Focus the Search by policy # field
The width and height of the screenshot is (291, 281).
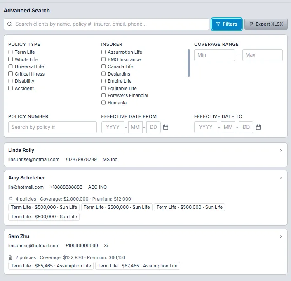tap(52, 128)
